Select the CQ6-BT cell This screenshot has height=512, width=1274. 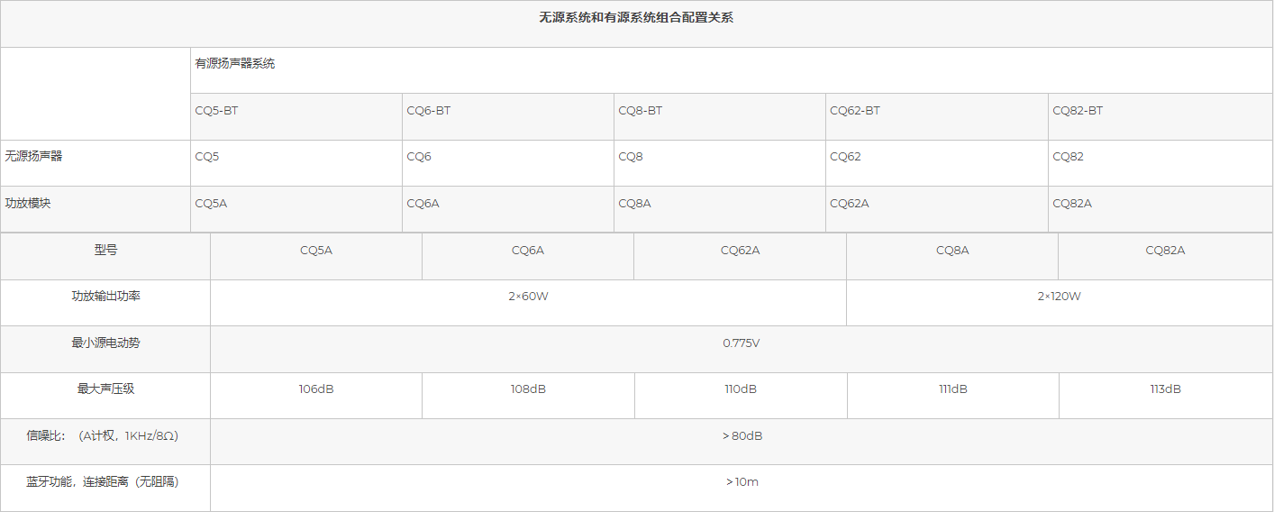[429, 111]
